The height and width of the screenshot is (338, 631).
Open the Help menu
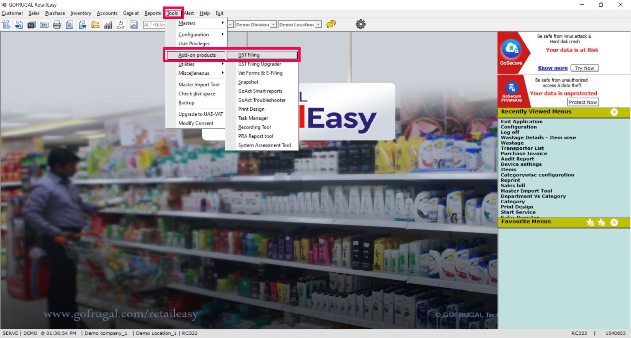pos(205,13)
